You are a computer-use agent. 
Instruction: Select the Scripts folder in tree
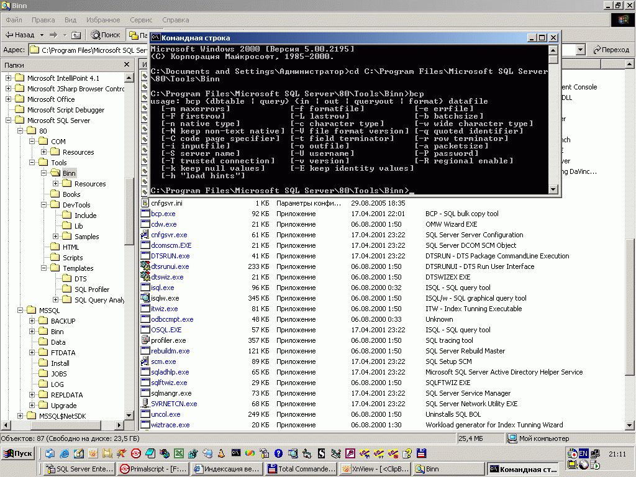point(73,258)
